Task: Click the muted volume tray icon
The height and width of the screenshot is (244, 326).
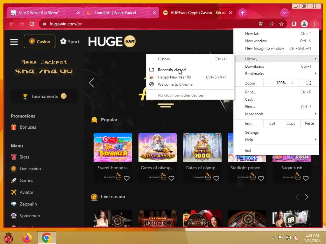Action: 296,238
